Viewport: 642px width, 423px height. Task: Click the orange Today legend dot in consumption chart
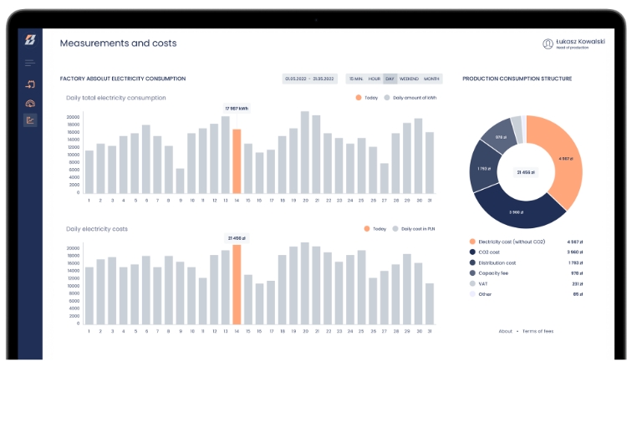tap(359, 98)
